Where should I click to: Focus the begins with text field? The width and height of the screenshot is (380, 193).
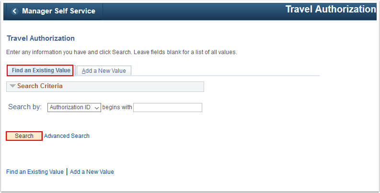click(x=167, y=108)
